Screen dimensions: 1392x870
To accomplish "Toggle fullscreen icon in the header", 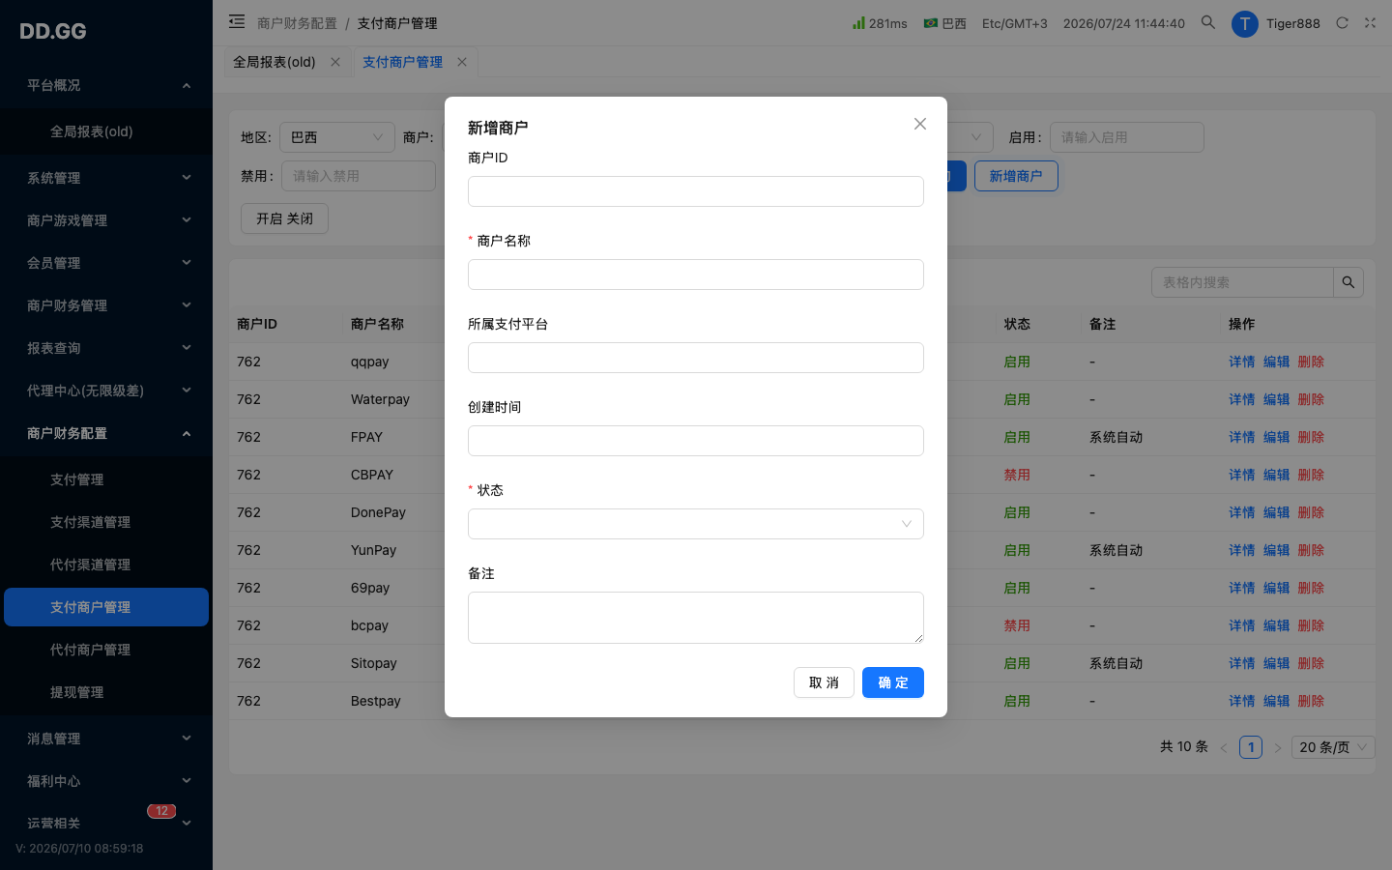I will tap(1370, 22).
